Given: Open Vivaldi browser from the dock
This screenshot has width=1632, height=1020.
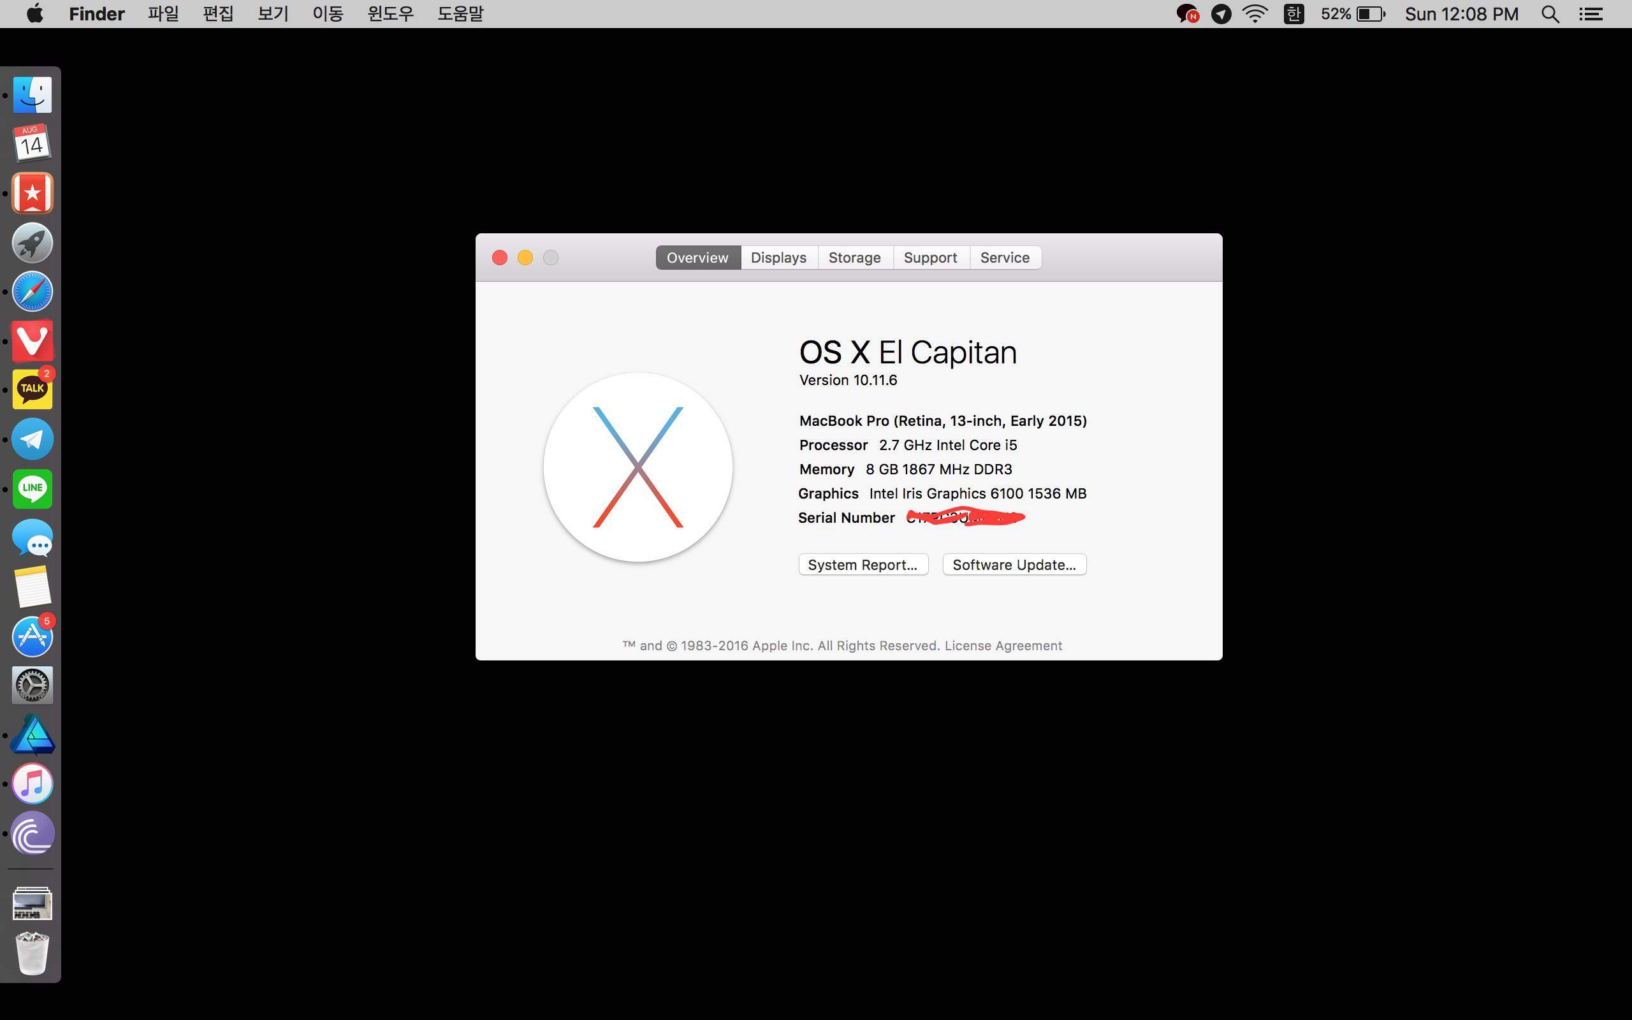Looking at the screenshot, I should coord(32,340).
